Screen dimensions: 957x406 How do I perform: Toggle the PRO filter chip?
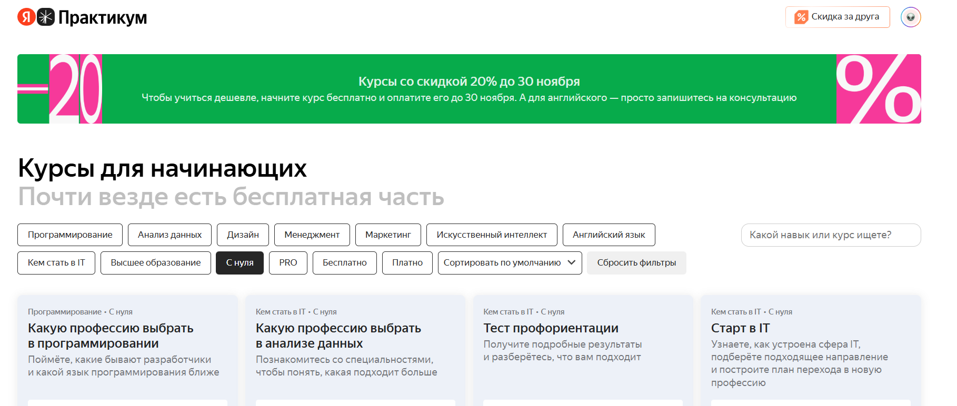coord(288,262)
